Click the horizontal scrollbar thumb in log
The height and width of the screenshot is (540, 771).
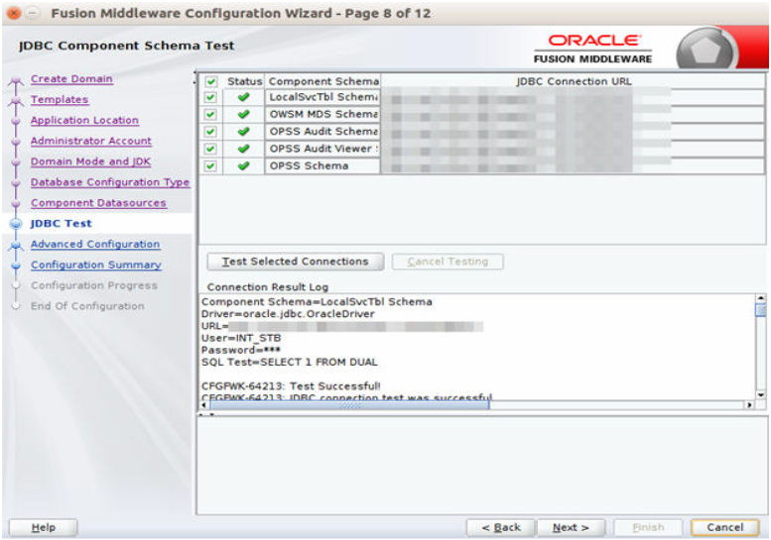coord(349,405)
